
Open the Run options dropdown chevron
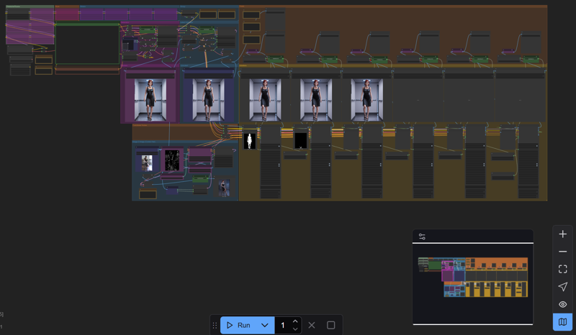click(265, 325)
